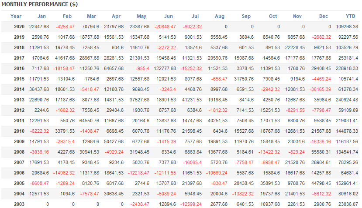Click the 122777.68 value for June 2016
This screenshot has height=208, width=362.
coord(164,68)
